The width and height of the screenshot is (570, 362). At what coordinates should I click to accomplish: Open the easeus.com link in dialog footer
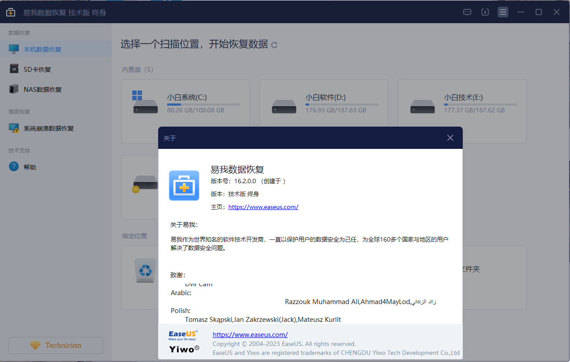tap(250, 335)
